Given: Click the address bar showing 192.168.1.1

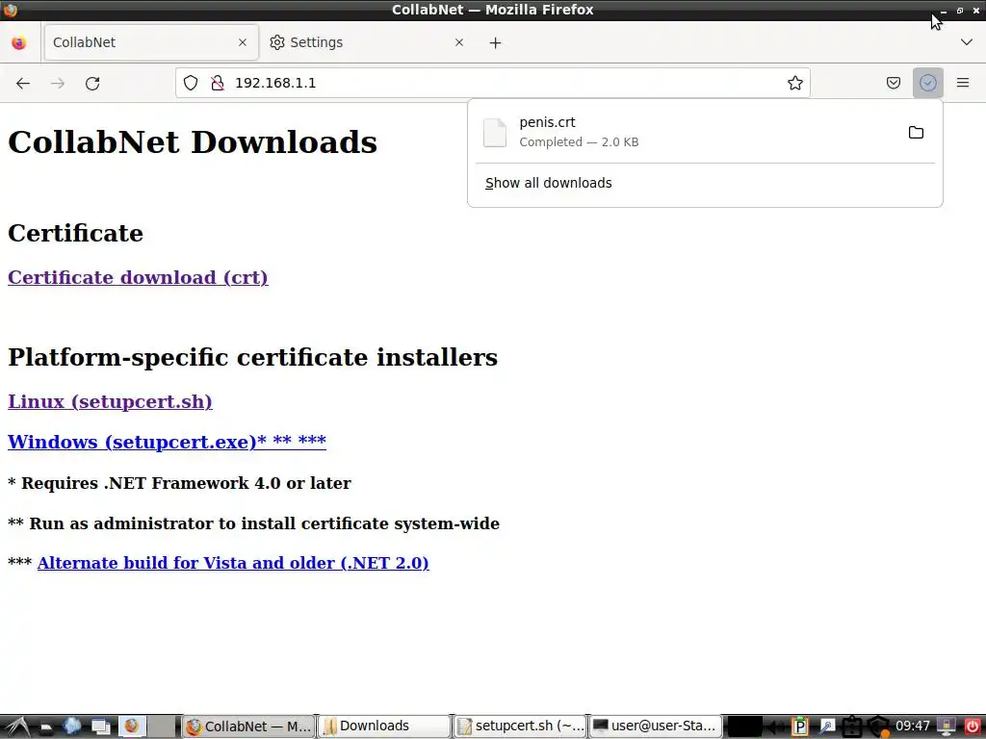Looking at the screenshot, I should [x=492, y=83].
